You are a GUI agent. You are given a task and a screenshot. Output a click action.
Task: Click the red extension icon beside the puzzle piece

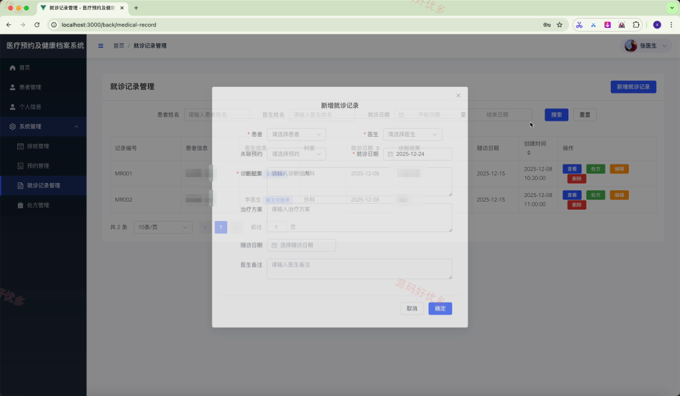coord(622,25)
